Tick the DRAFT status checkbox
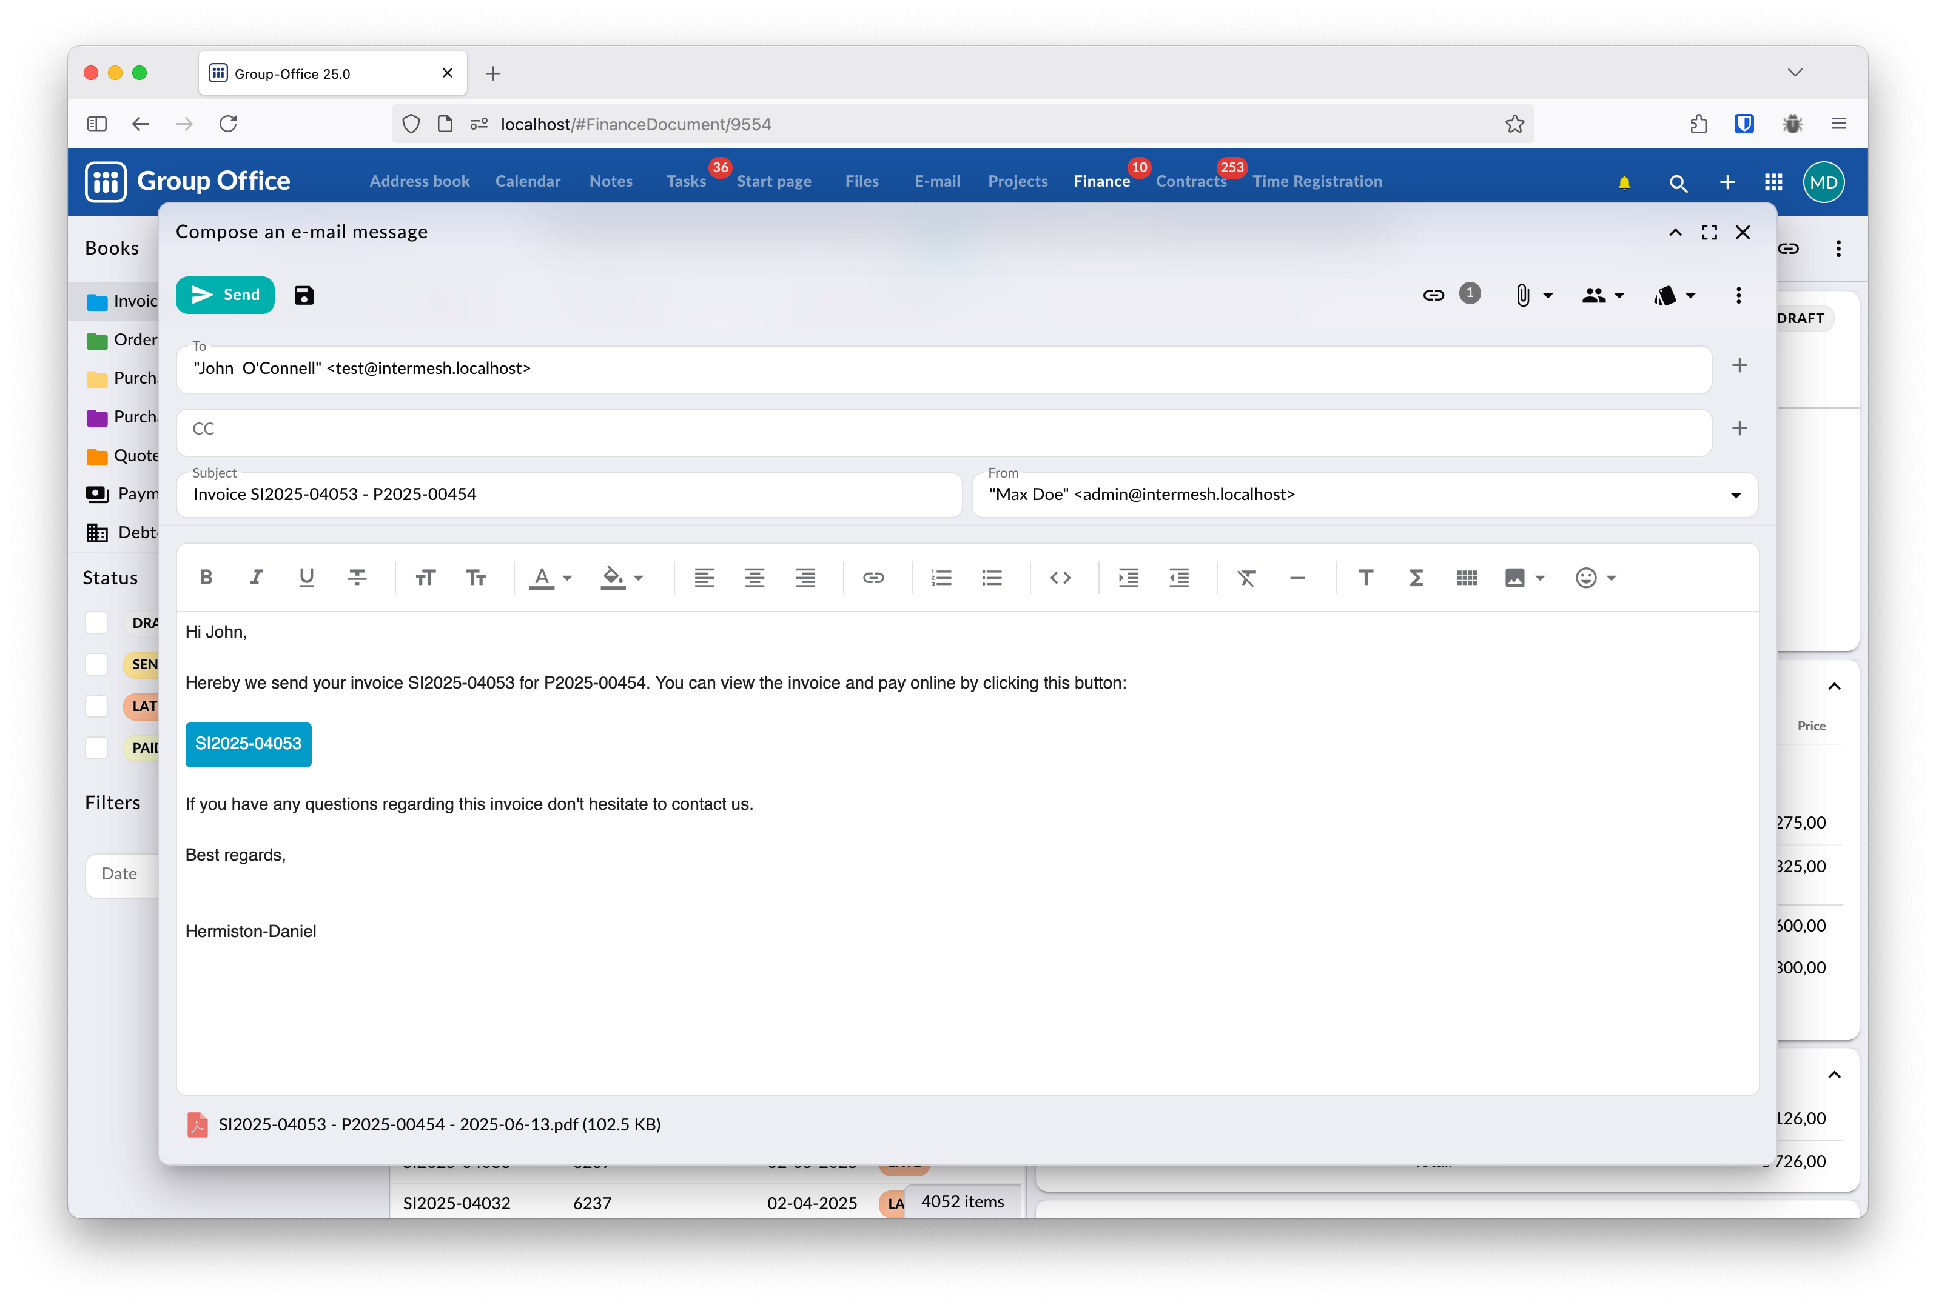 [96, 622]
